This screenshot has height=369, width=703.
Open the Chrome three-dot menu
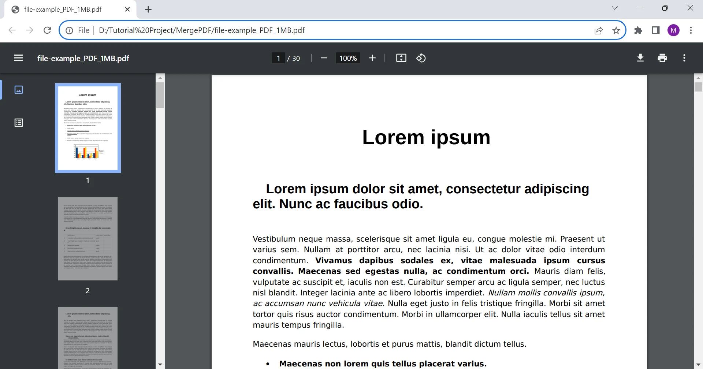[x=691, y=30]
